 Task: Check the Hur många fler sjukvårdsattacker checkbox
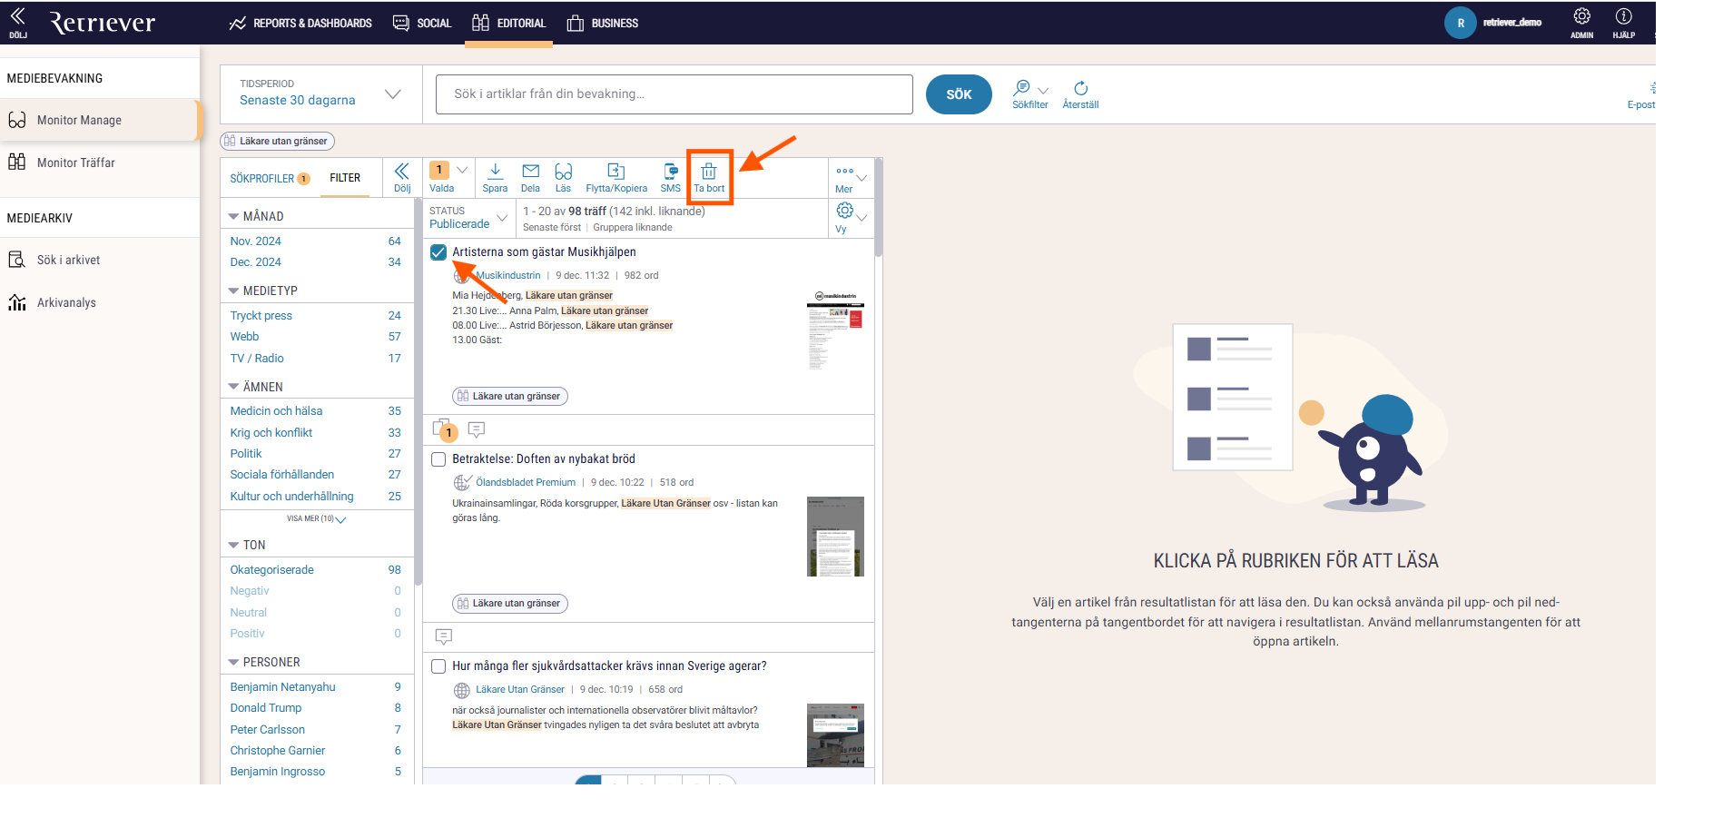coord(438,666)
